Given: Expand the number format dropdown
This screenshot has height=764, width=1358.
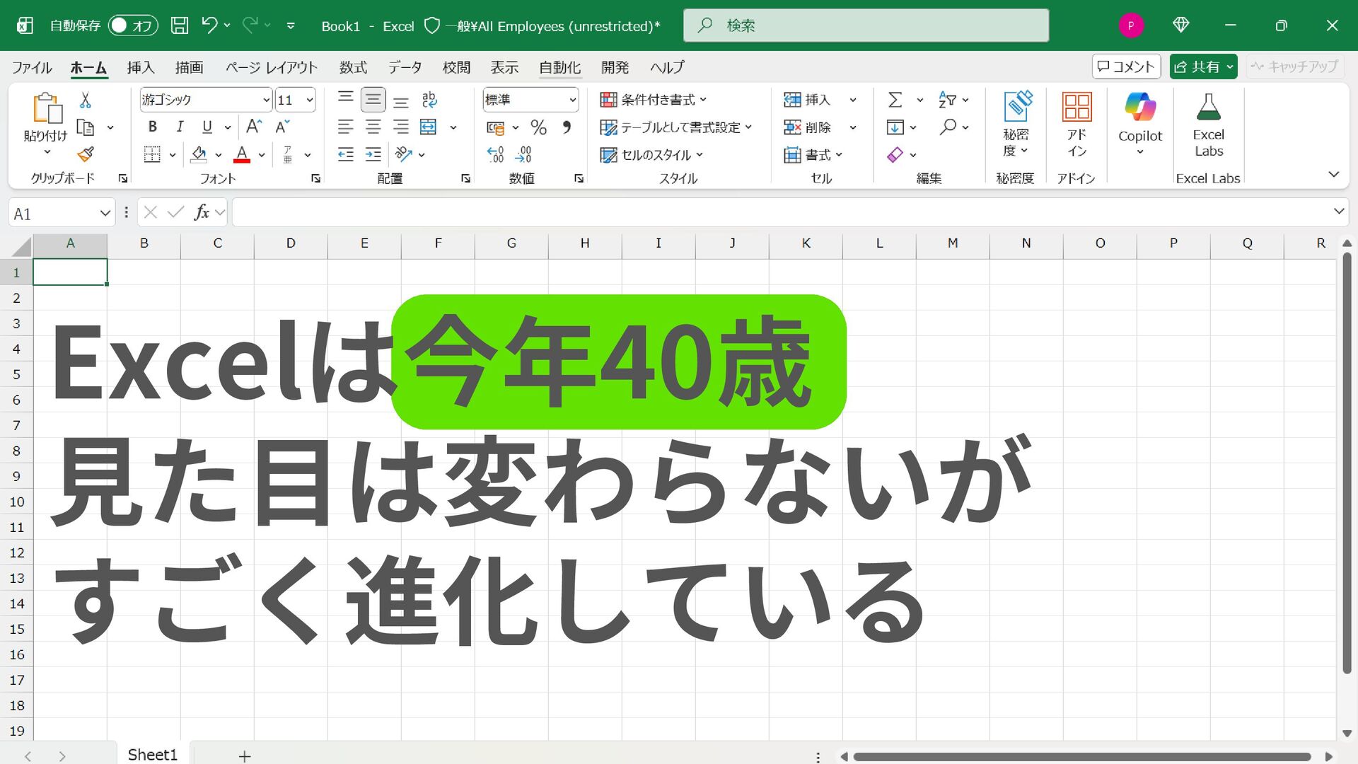Looking at the screenshot, I should [572, 100].
